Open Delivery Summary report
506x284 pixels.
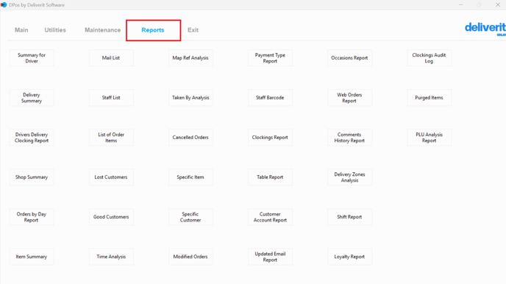pos(32,97)
